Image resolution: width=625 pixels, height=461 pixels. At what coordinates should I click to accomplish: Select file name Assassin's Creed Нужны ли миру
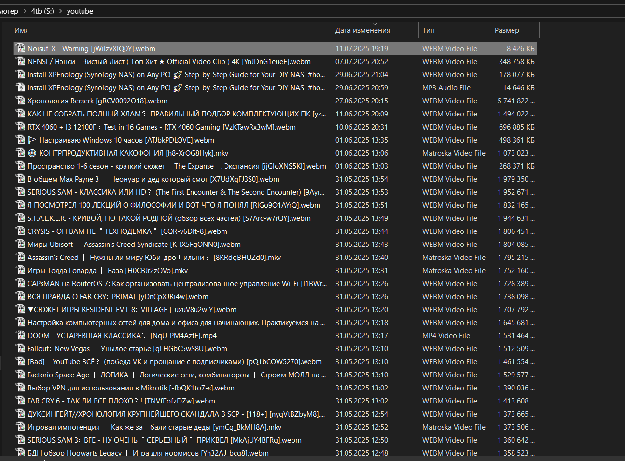(154, 257)
